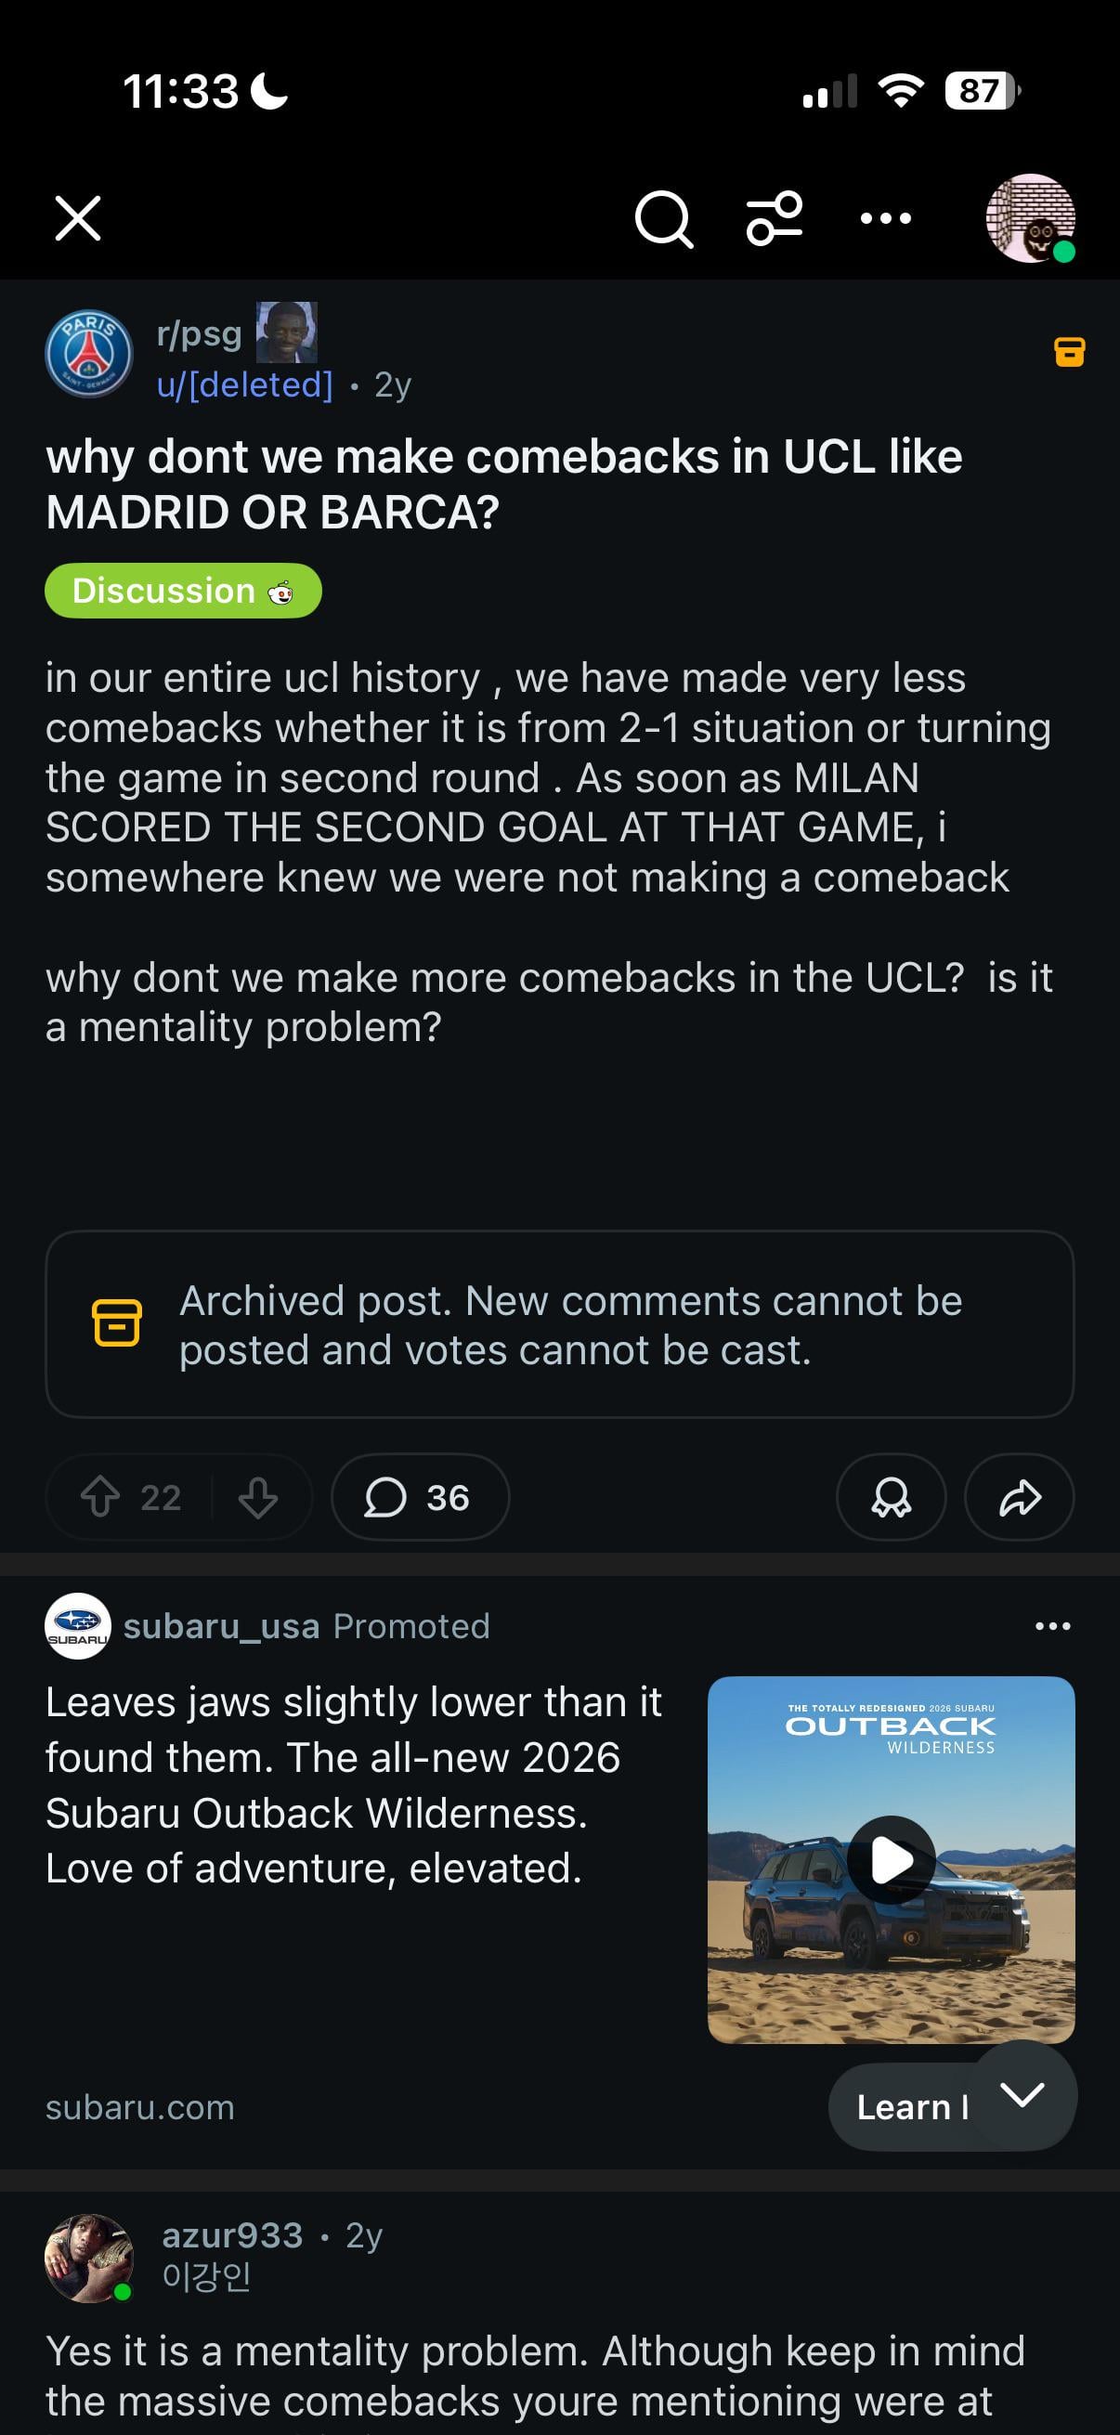Open subaru_usa ad three-dot options menu

pyautogui.click(x=1052, y=1626)
